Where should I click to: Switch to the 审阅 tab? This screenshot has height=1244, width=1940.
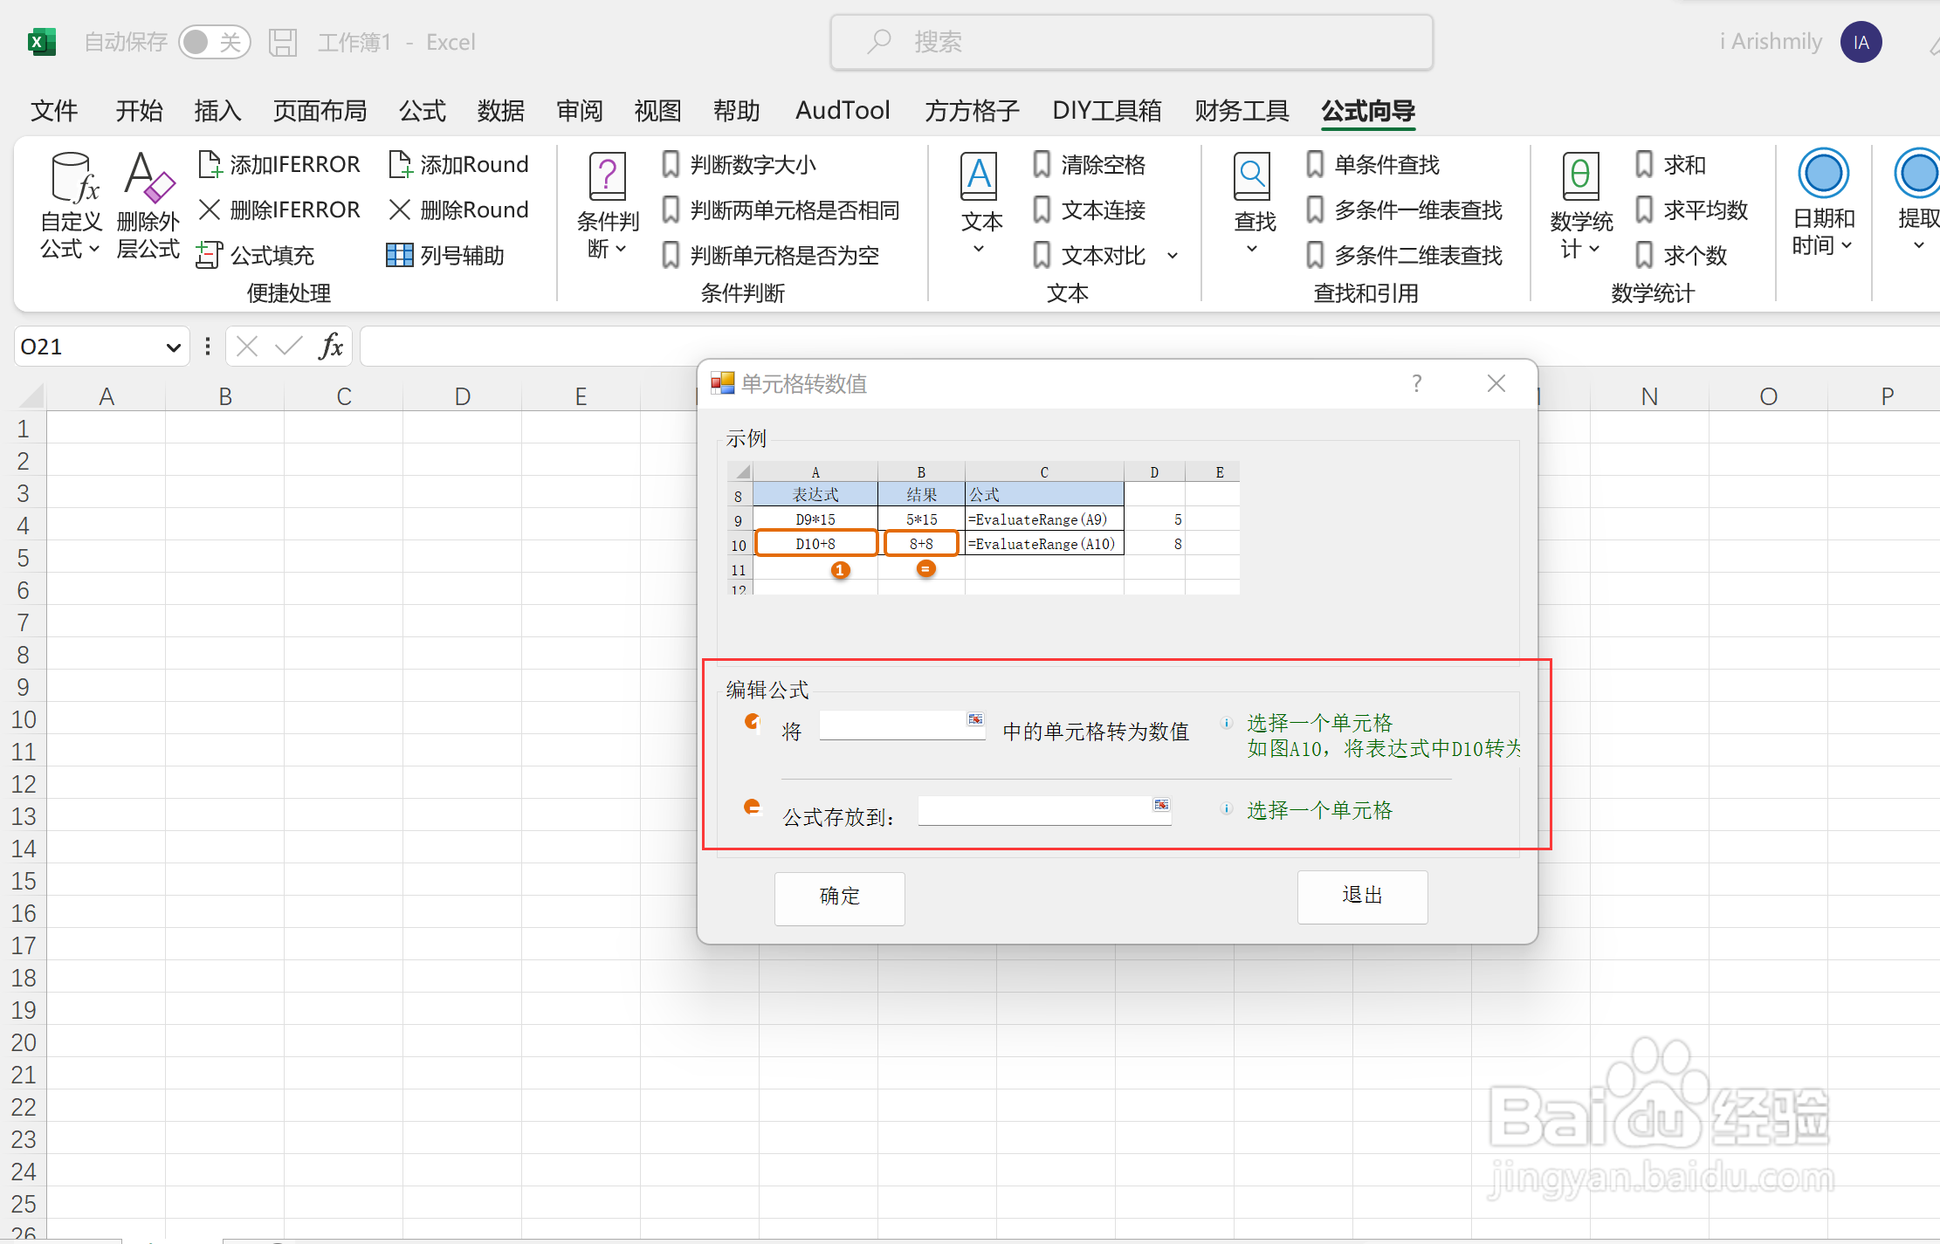point(580,111)
